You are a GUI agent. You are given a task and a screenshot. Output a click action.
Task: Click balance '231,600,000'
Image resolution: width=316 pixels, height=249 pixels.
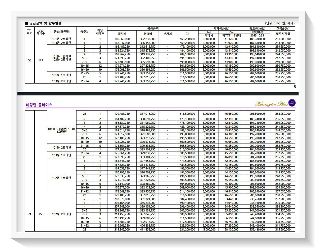(283, 39)
